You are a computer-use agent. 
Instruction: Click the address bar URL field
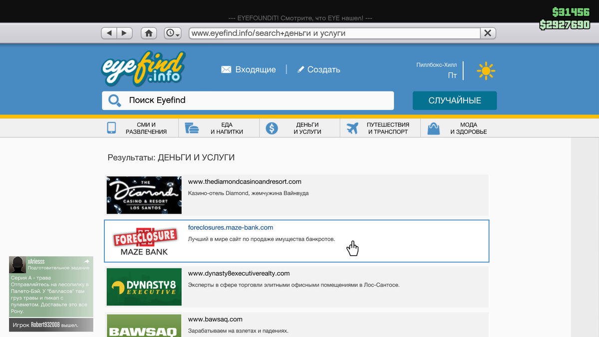[334, 33]
